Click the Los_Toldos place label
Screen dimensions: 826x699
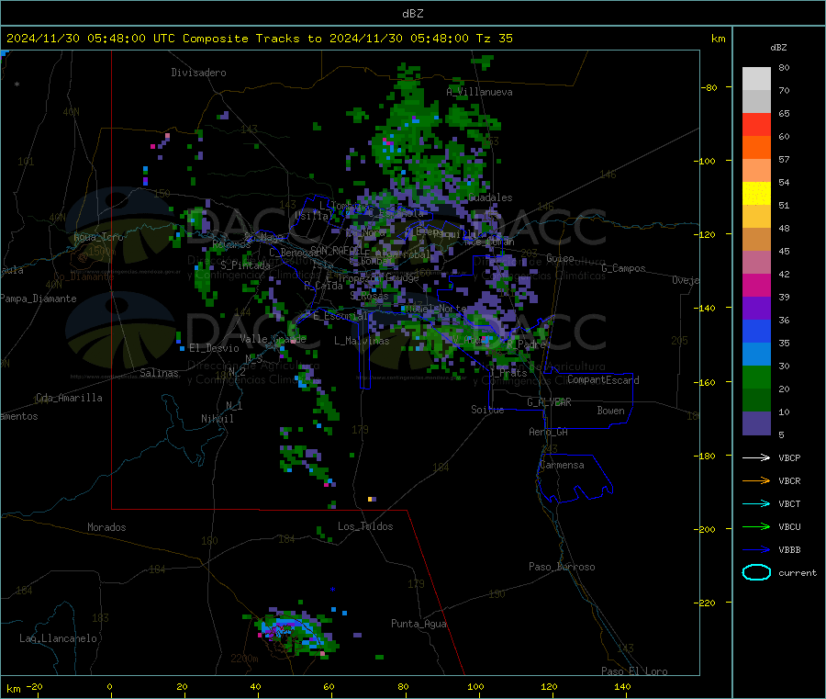(365, 526)
